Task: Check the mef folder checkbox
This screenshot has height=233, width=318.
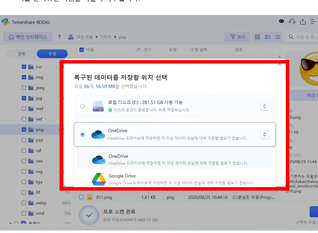Action: (x=24, y=109)
